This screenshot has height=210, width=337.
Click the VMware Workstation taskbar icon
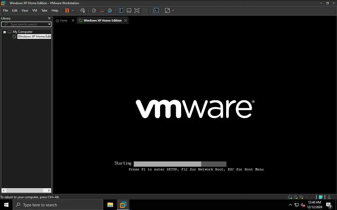(123, 205)
